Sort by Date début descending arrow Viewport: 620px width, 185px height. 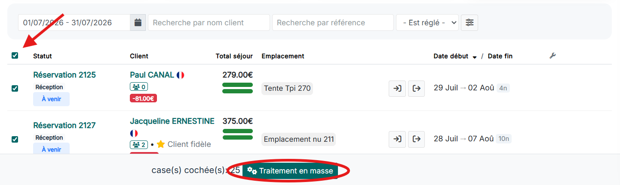475,57
